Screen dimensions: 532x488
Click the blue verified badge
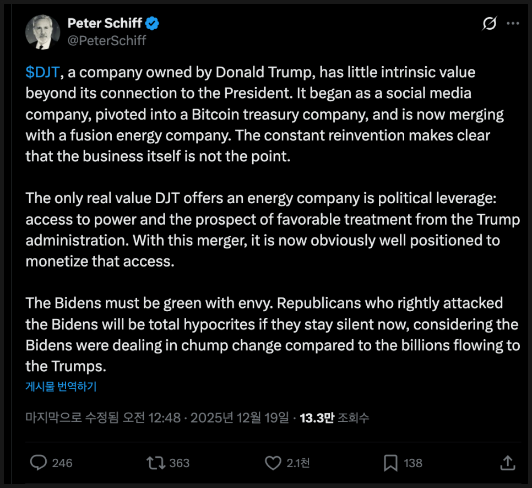coord(153,23)
